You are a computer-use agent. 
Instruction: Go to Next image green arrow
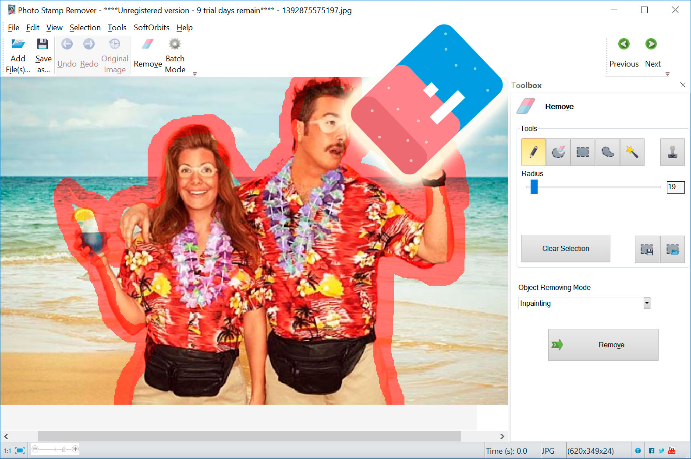coord(651,44)
